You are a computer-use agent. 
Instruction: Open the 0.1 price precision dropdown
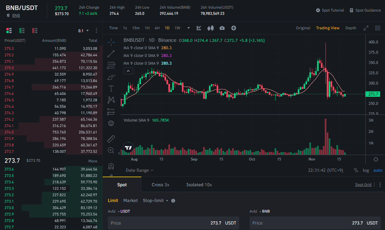[x=83, y=31]
